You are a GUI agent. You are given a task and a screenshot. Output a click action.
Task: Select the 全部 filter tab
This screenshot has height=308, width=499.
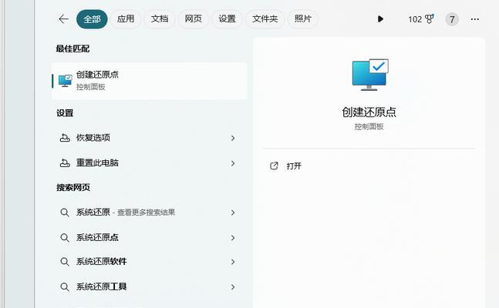pyautogui.click(x=92, y=19)
